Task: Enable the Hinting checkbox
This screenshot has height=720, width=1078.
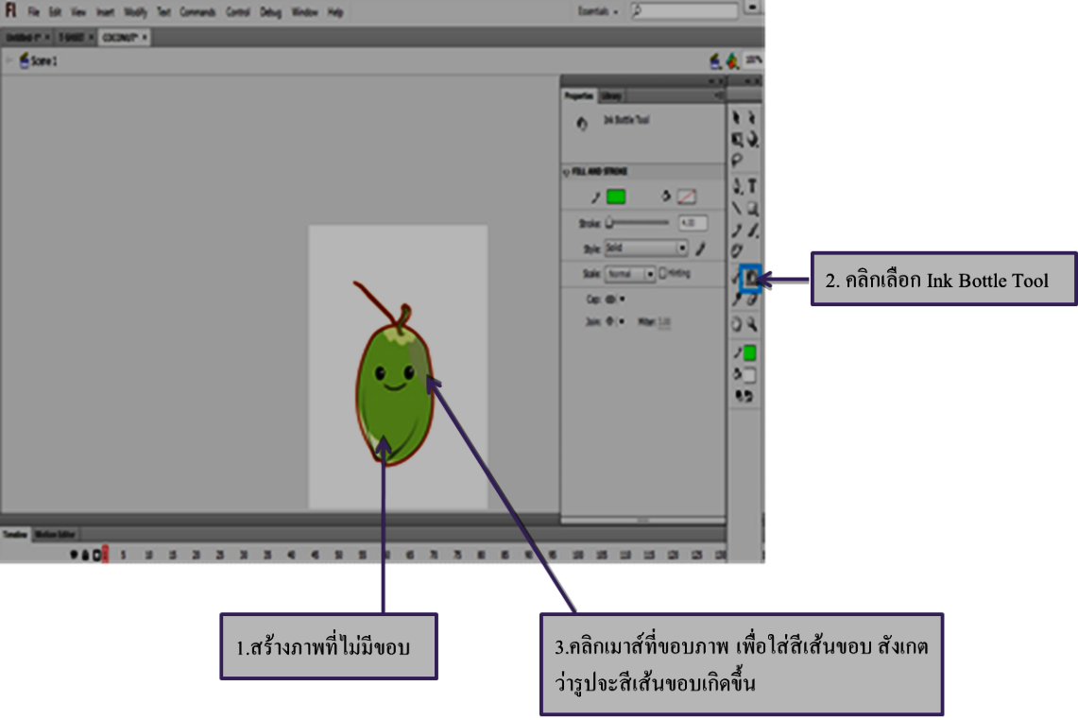Action: tap(663, 273)
